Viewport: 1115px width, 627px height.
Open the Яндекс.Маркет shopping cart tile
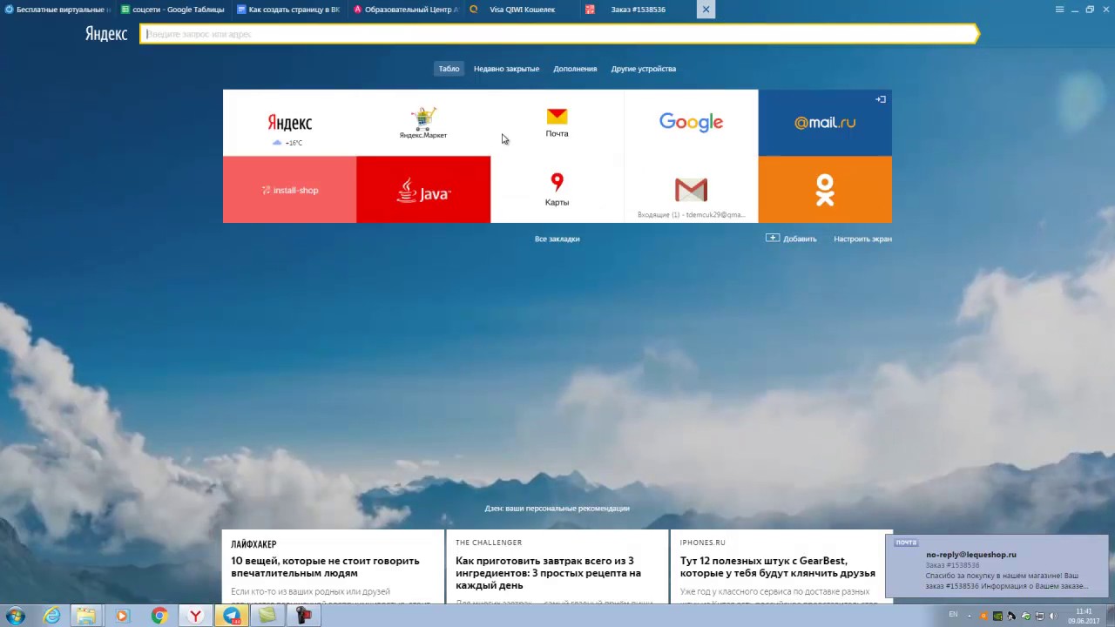pos(423,123)
